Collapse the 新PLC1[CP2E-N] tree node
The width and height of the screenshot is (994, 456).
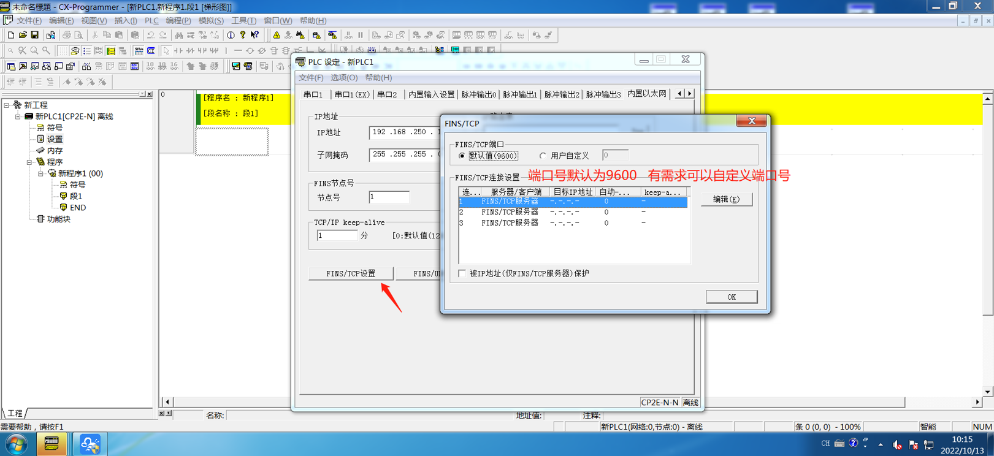[x=18, y=116]
